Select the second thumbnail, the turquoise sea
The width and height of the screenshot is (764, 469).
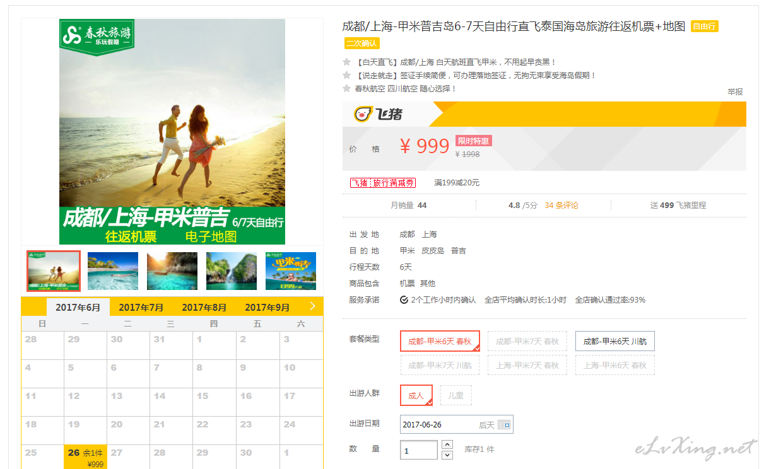pos(113,271)
